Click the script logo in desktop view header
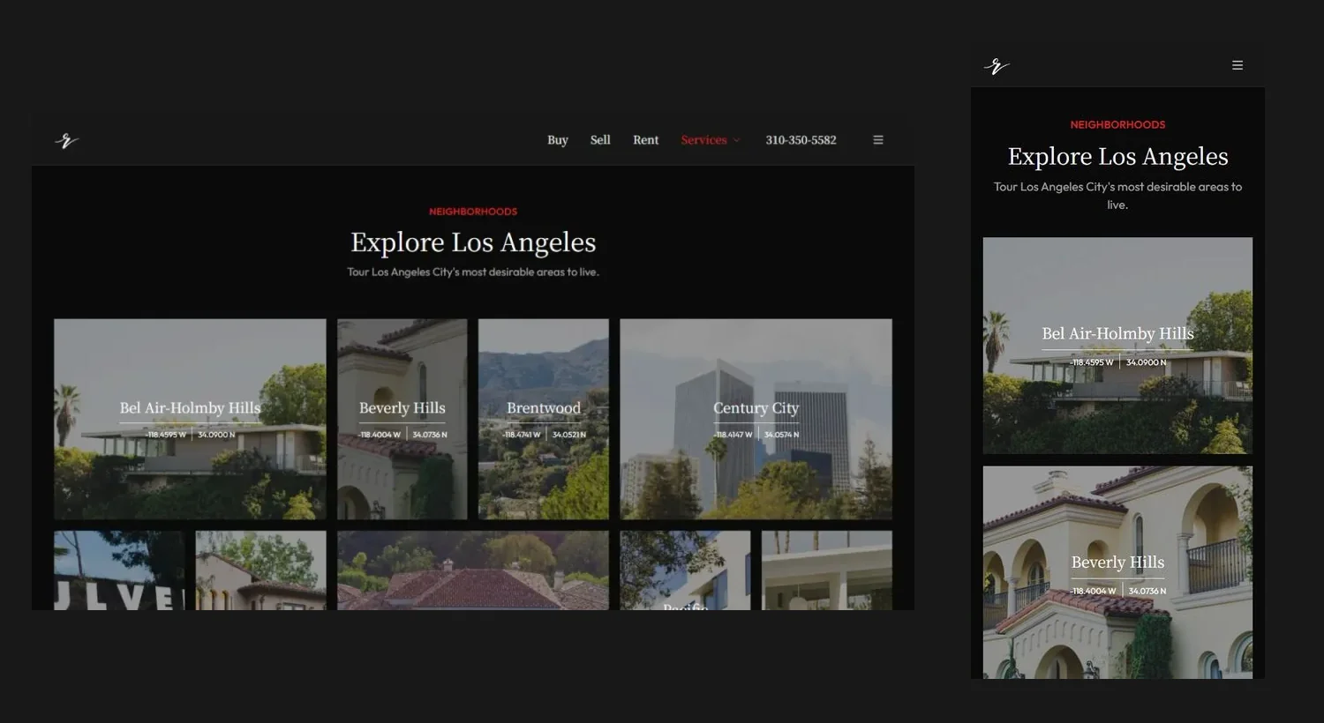This screenshot has width=1324, height=723. pos(67,140)
